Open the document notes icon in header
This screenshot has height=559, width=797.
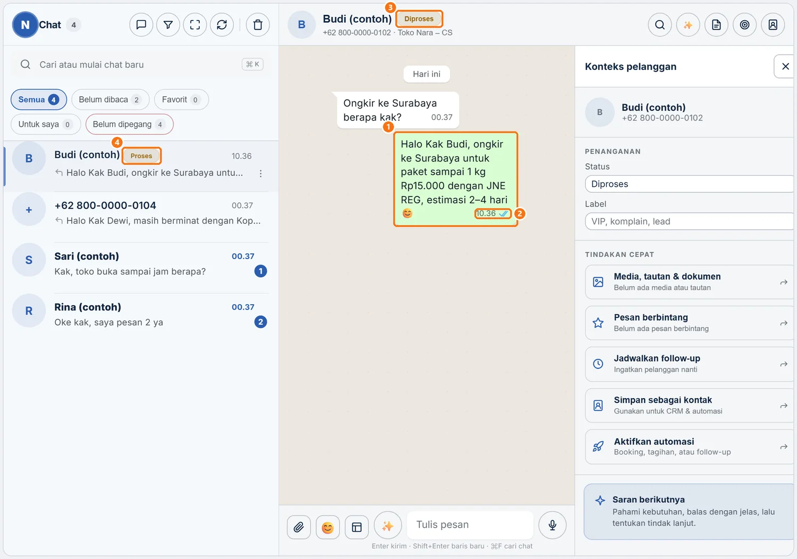coord(716,24)
